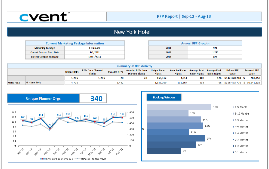Click the Aug '13 data label 117
The image size is (269, 169).
(122, 114)
